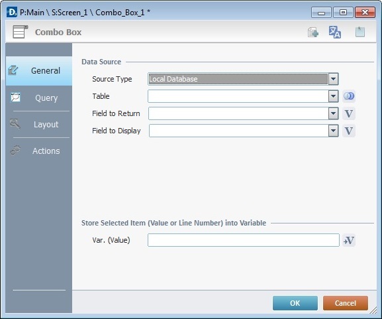This screenshot has width=382, height=319.
Task: Click the Cancel button
Action: click(x=346, y=303)
